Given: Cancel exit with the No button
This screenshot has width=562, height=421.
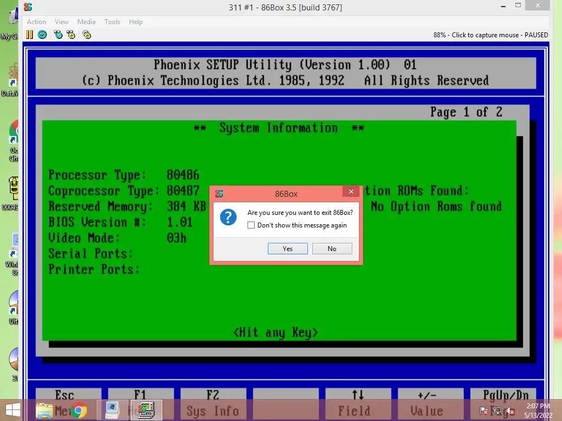Looking at the screenshot, I should point(332,249).
